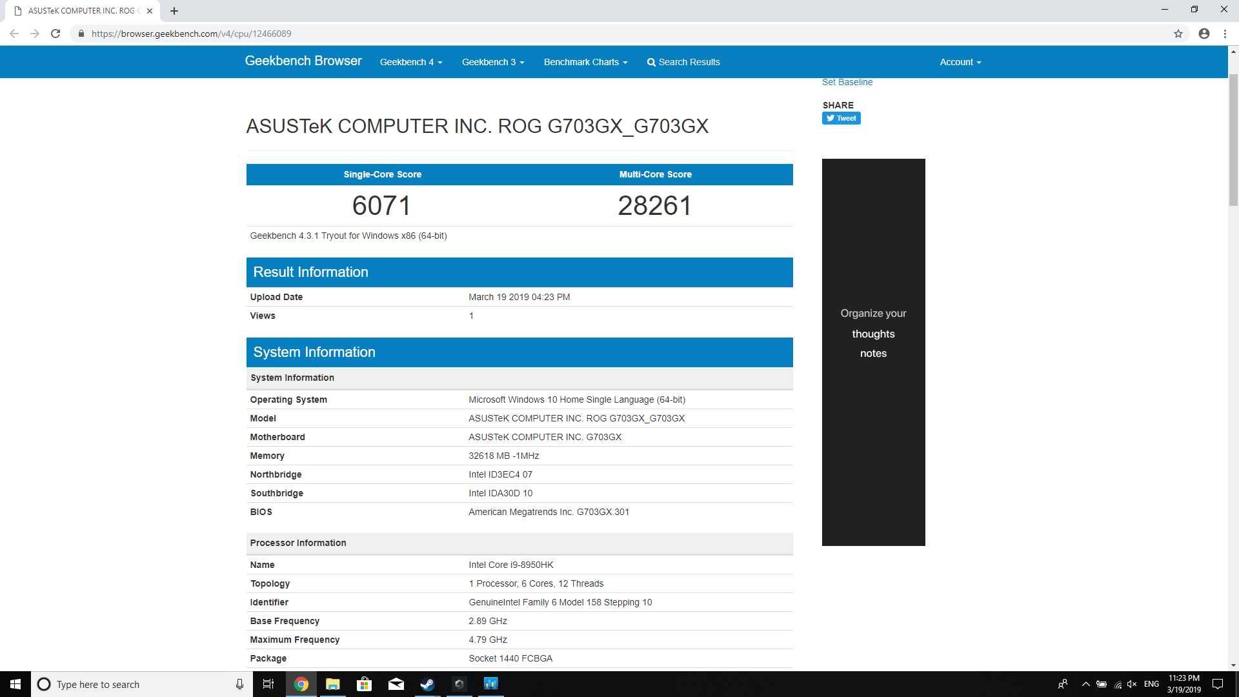Screen dimensions: 1239x697
Task: Reload the Geekbench page
Action: pyautogui.click(x=55, y=34)
